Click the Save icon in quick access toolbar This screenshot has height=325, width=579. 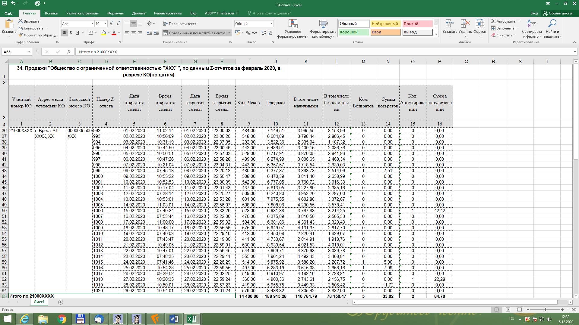pyautogui.click(x=5, y=4)
